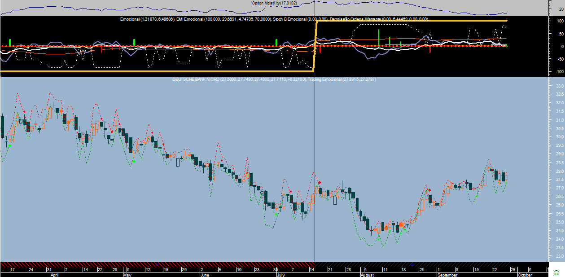This screenshot has width=565, height=277.
Task: Click green signal bar at far left of indicator
Action: [9, 42]
